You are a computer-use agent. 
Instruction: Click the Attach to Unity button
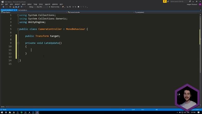point(54,7)
